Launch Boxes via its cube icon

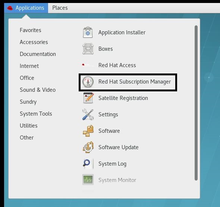tap(88, 49)
